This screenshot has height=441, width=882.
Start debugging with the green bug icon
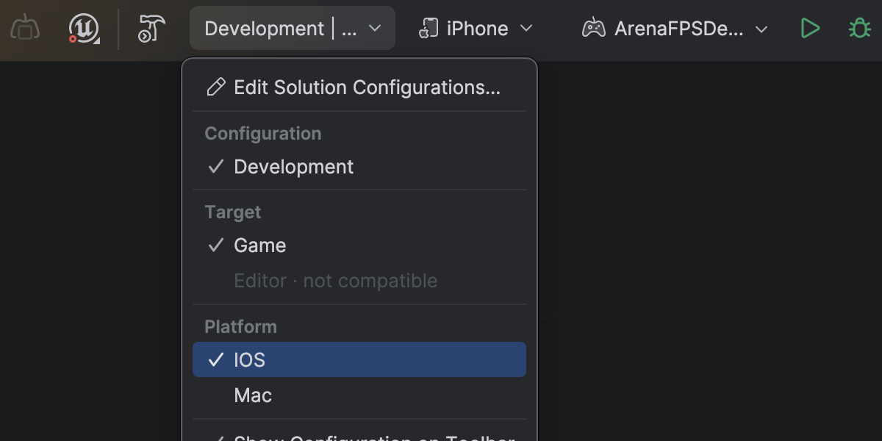click(x=859, y=29)
